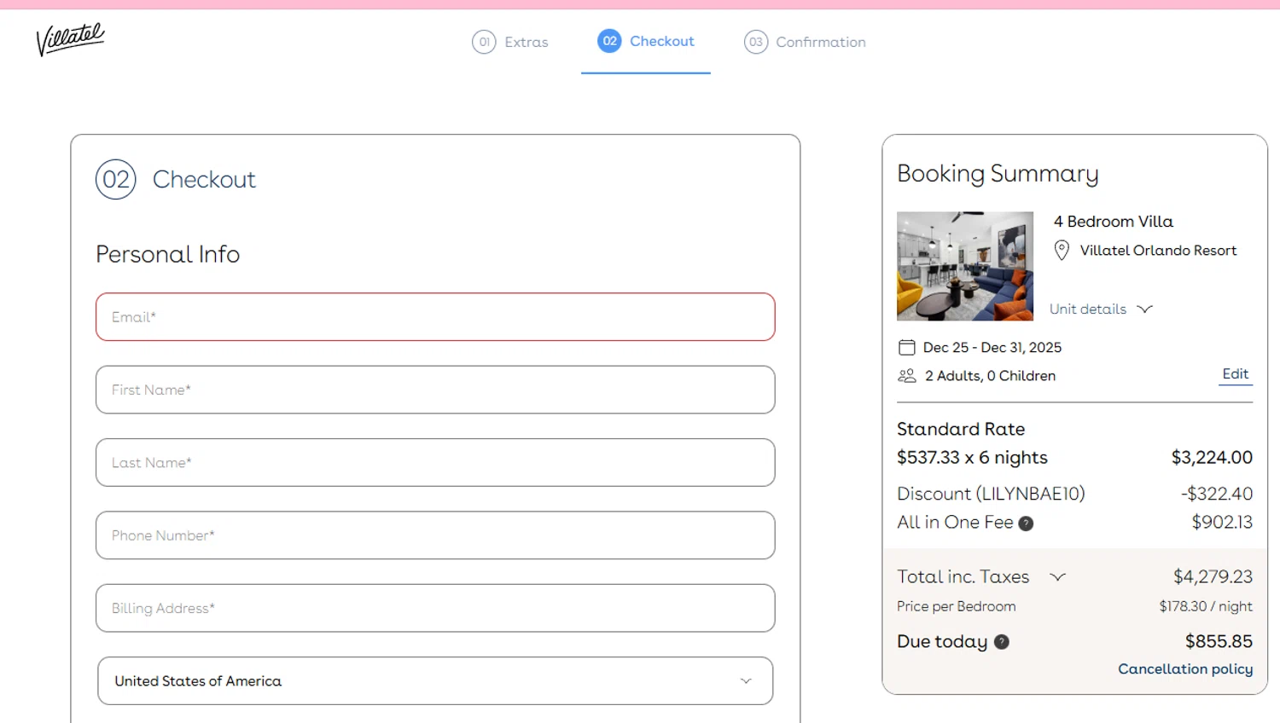Focus the Last Name input field

(x=435, y=462)
